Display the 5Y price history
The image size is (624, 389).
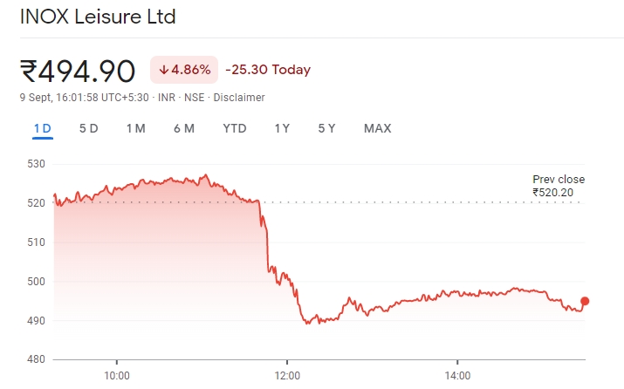tap(326, 129)
